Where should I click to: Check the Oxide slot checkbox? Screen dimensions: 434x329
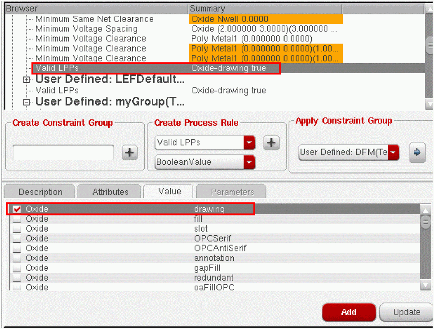pyautogui.click(x=17, y=229)
